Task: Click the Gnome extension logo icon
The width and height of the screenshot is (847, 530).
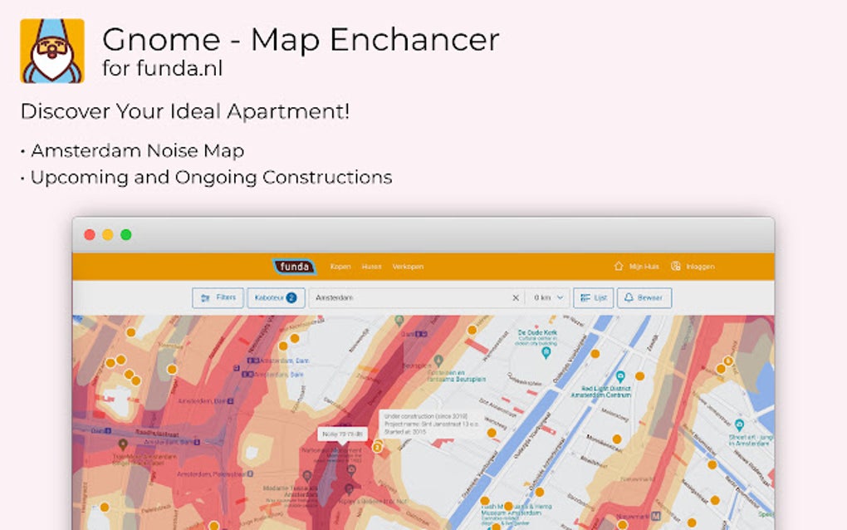Action: pos(52,51)
